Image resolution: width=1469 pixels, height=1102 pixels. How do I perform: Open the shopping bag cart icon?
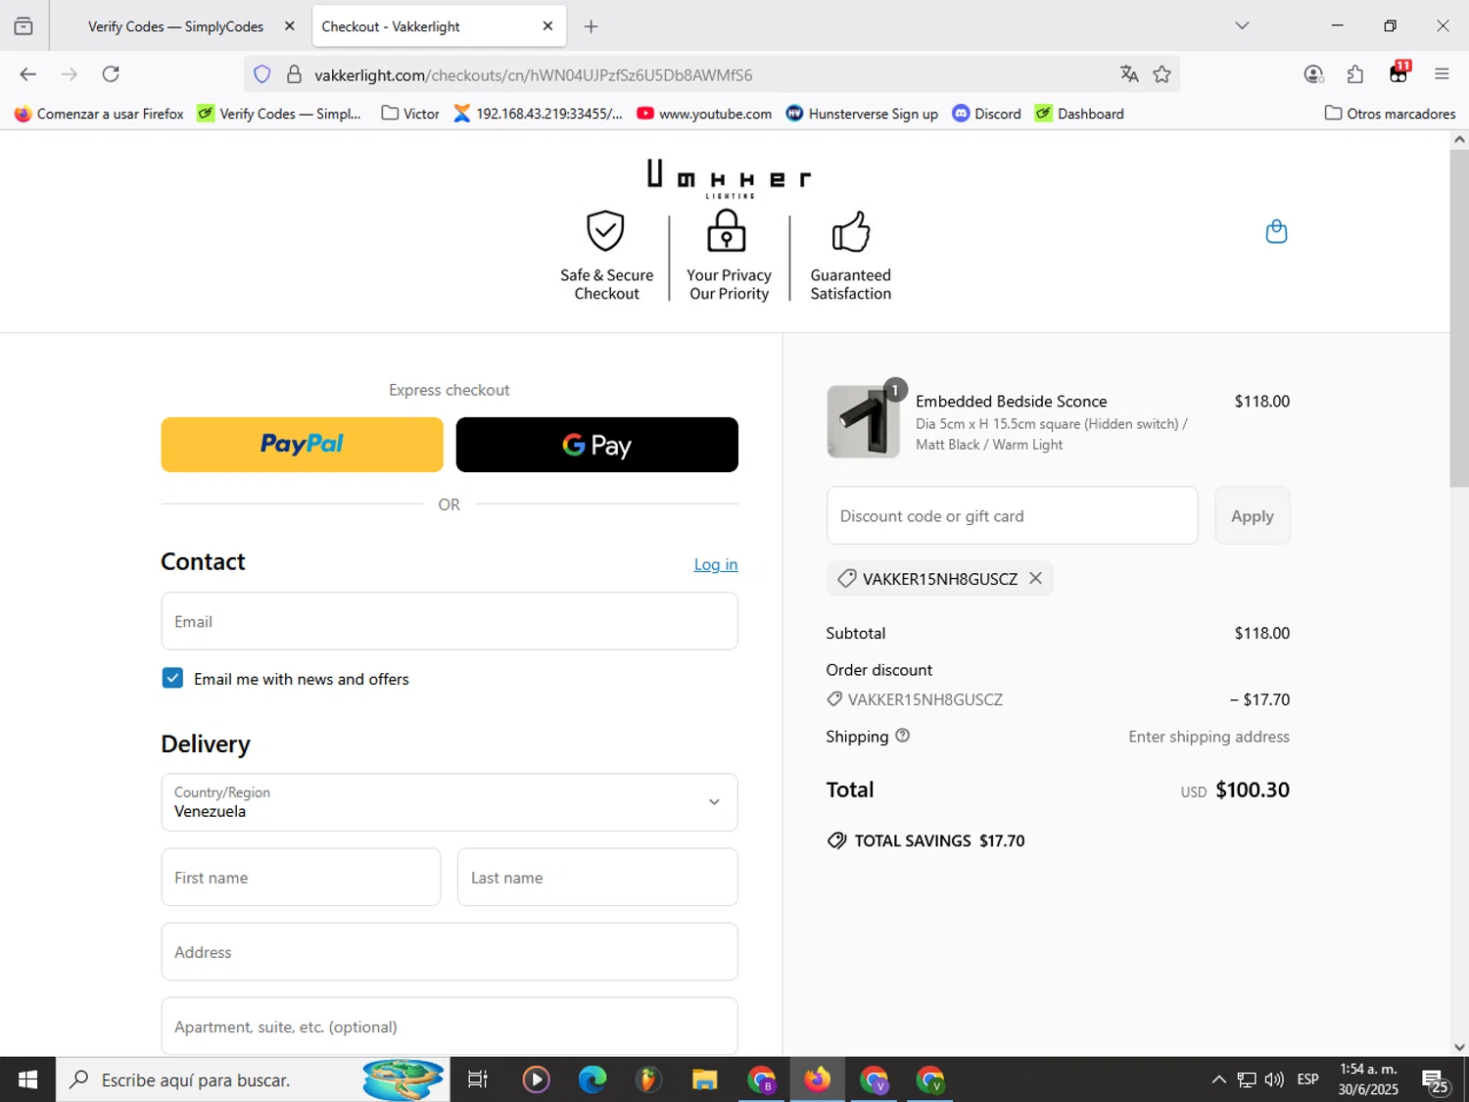(1276, 231)
